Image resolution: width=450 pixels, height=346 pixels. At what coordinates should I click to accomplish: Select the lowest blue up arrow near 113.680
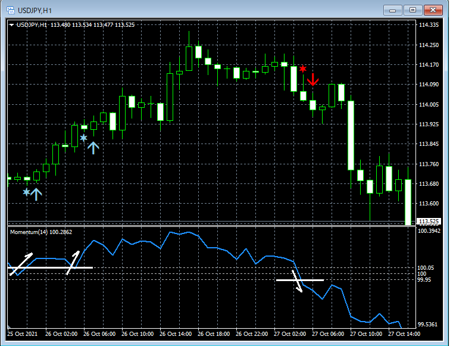(36, 194)
